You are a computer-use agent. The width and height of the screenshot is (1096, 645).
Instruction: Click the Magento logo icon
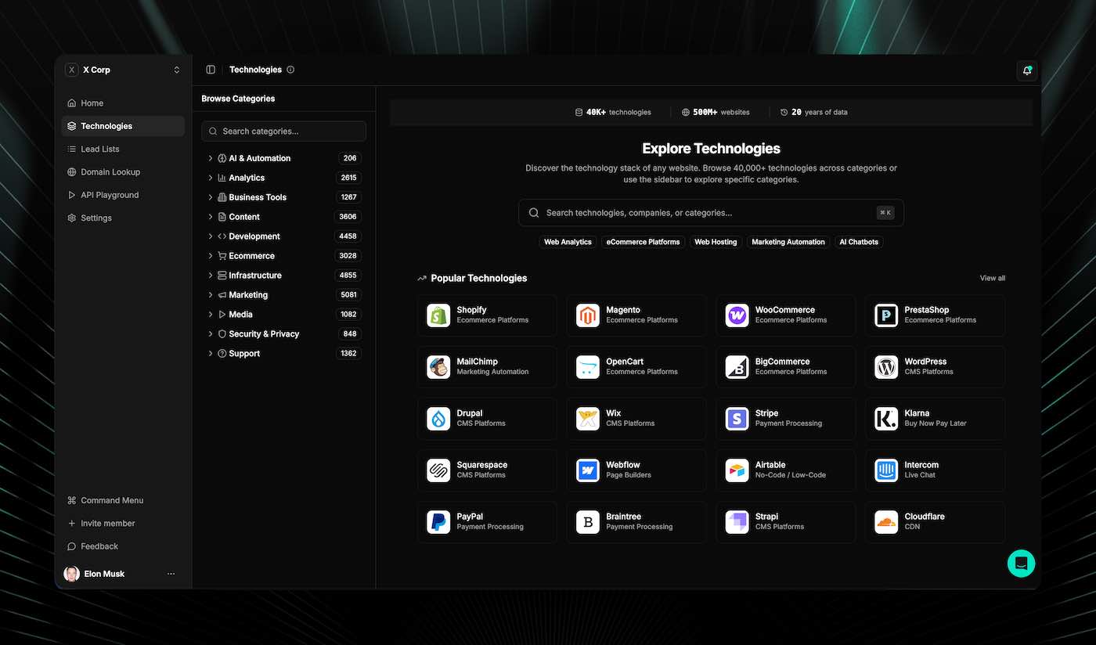click(x=588, y=315)
